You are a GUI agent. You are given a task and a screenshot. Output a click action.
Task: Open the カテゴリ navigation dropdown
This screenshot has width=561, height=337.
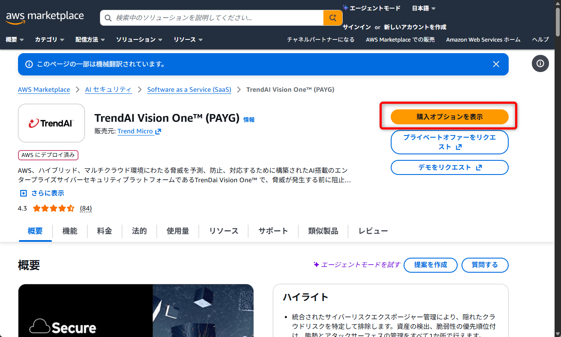[49, 39]
